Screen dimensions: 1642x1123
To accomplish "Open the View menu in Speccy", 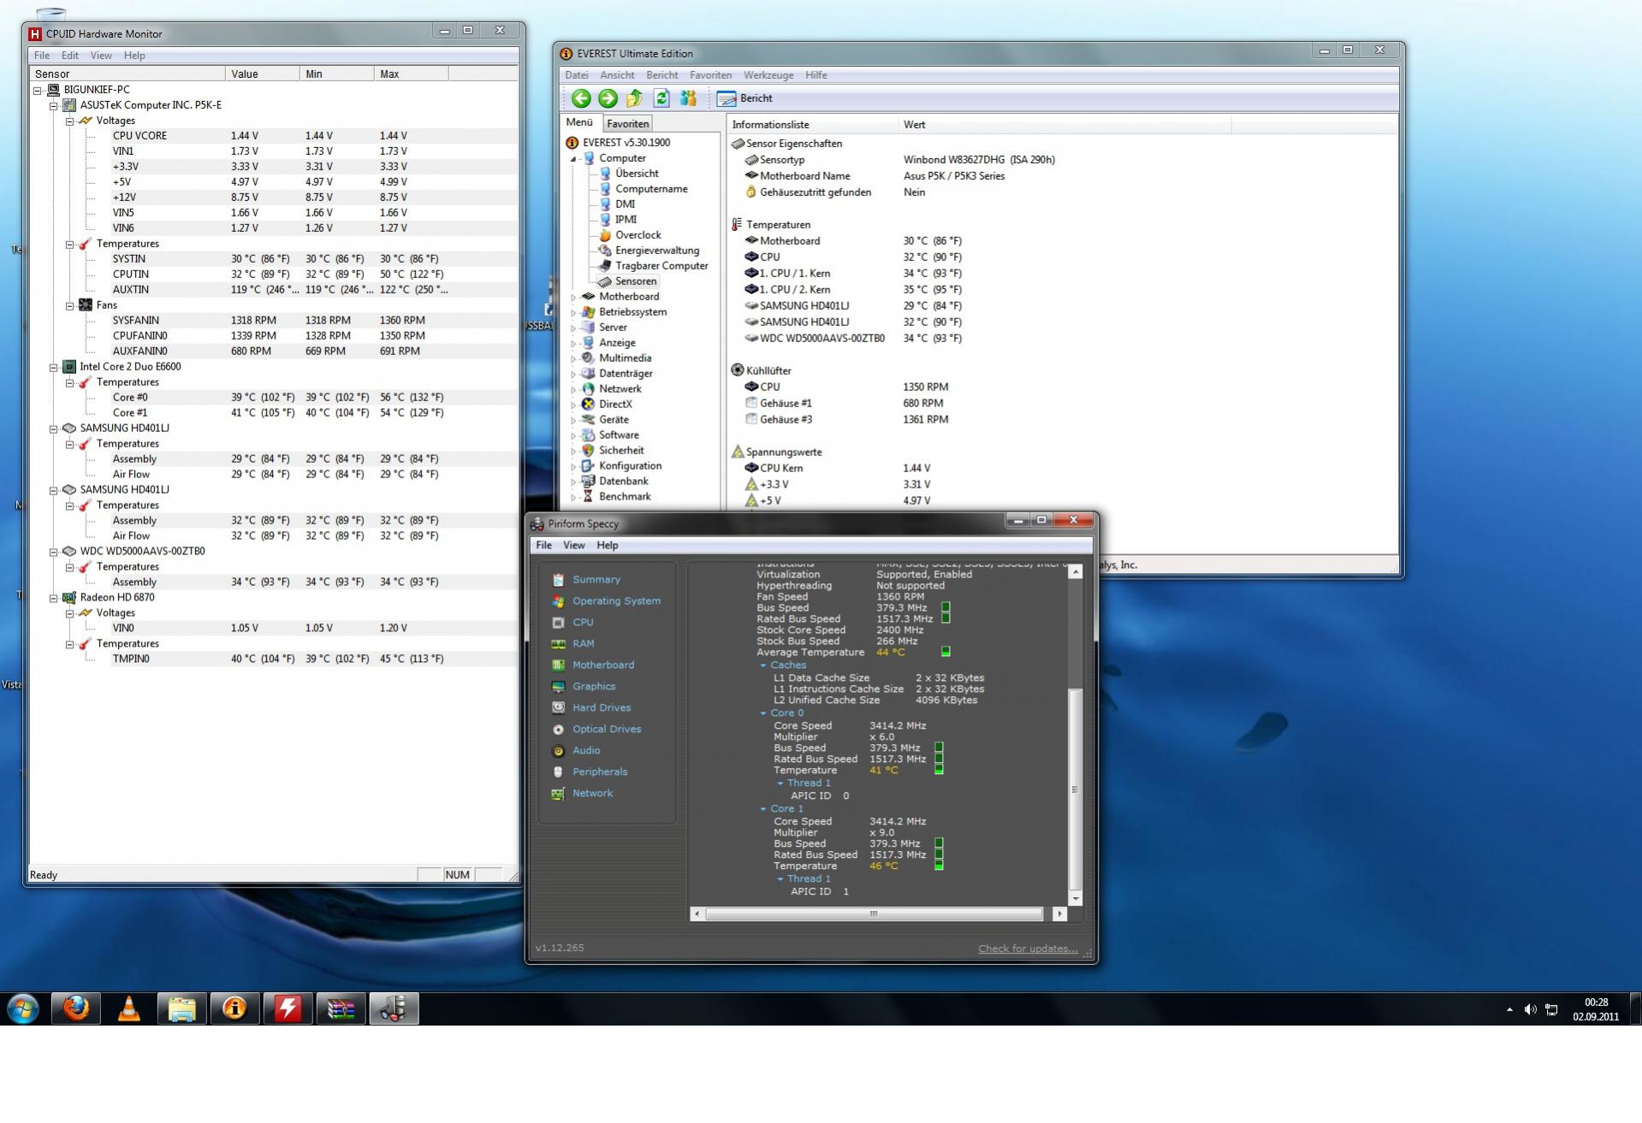I will 574,546.
